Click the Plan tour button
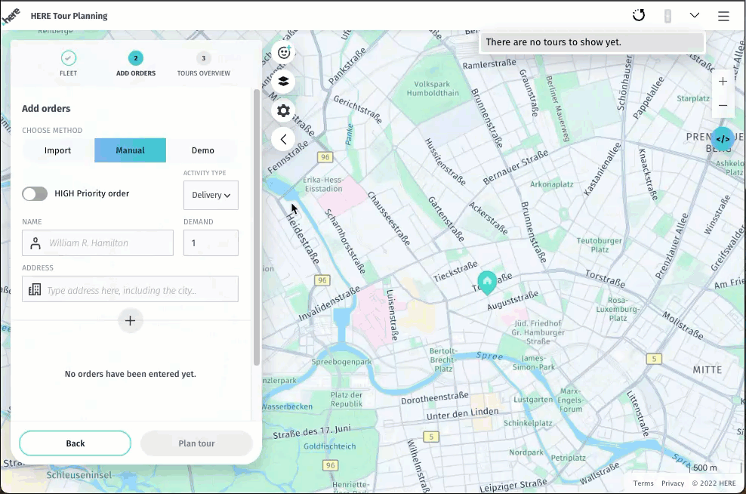 tap(196, 443)
